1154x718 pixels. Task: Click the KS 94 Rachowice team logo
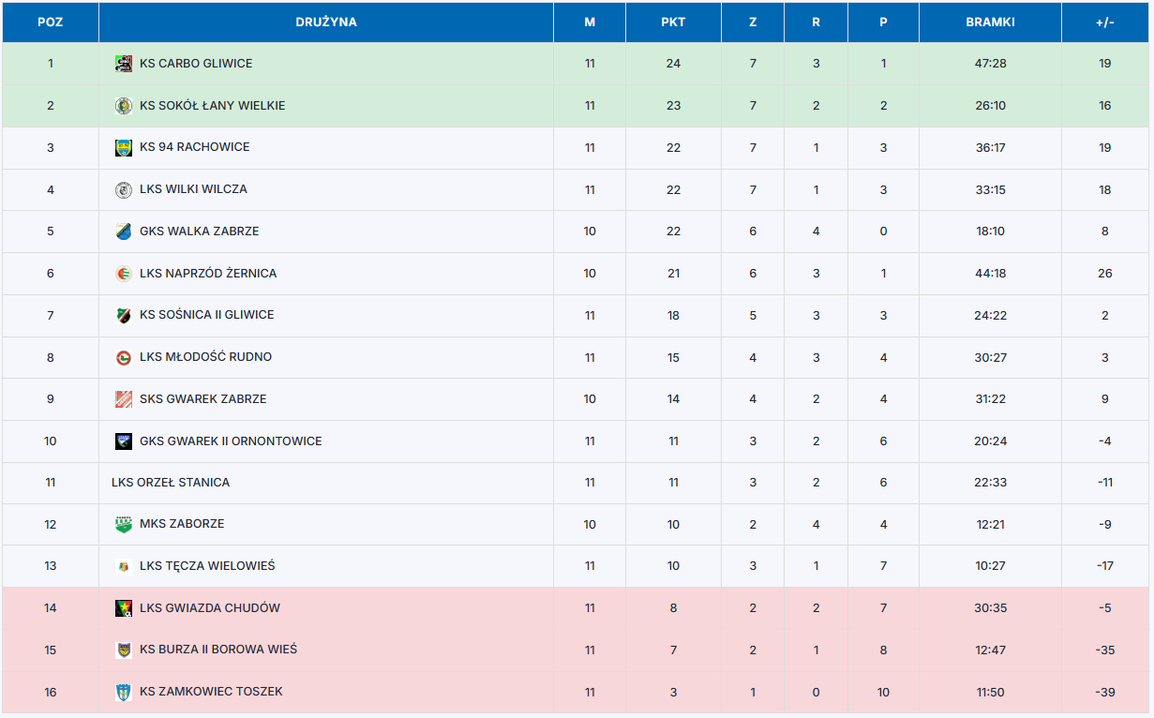pyautogui.click(x=123, y=147)
